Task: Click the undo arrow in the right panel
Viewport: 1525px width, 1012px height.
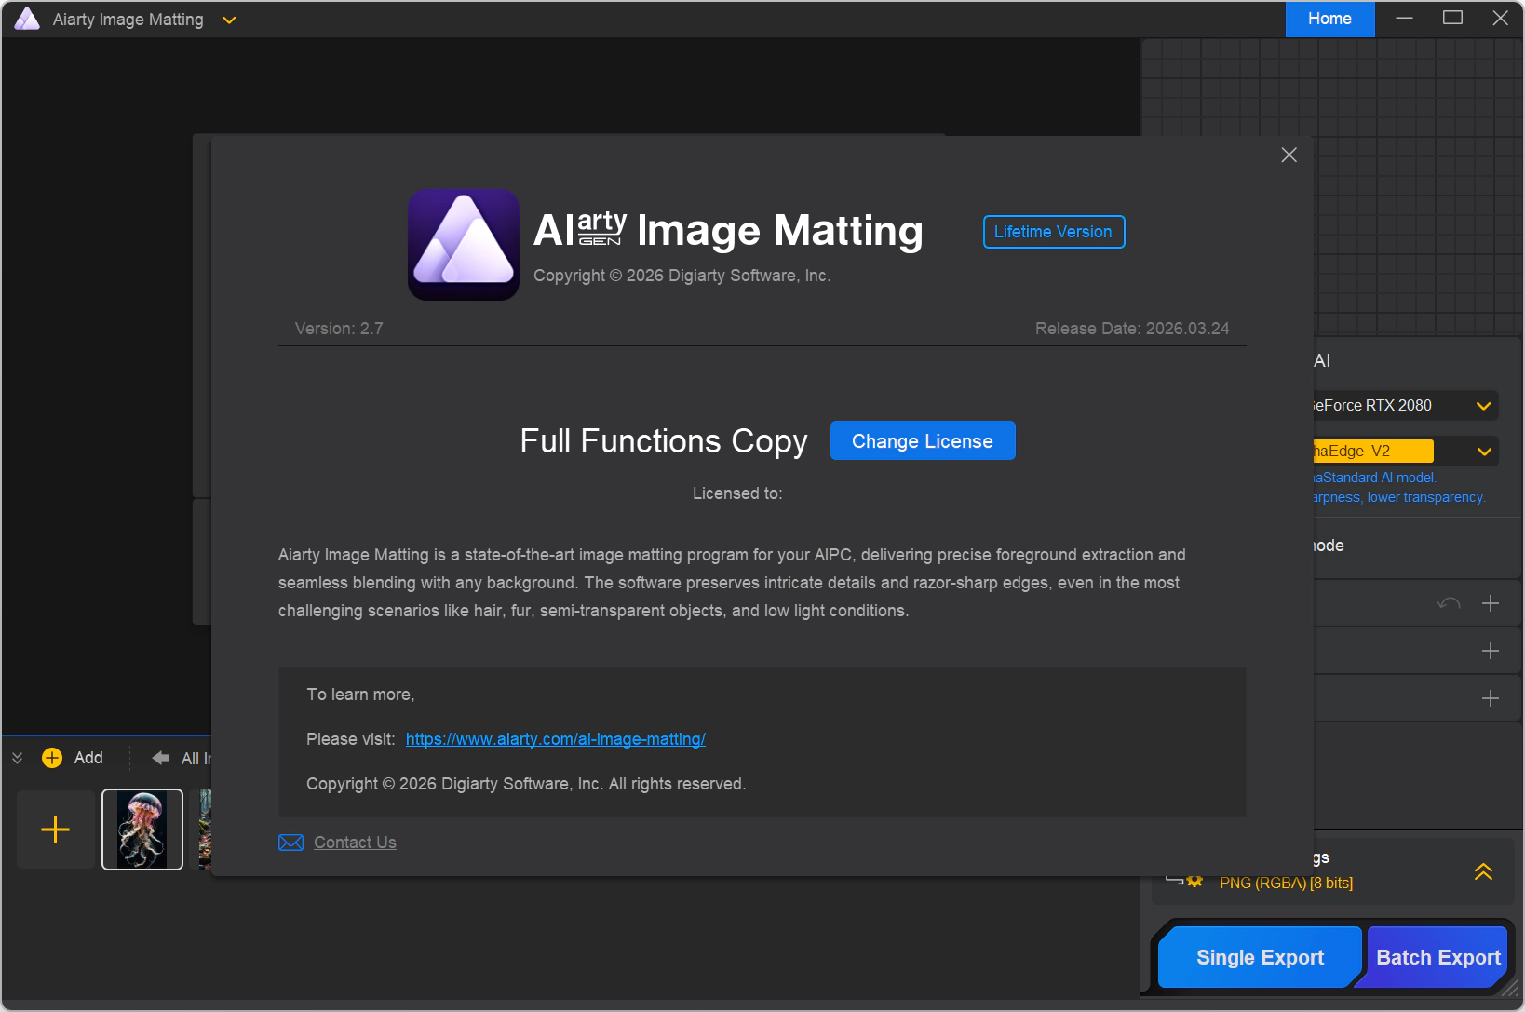Action: [1449, 603]
